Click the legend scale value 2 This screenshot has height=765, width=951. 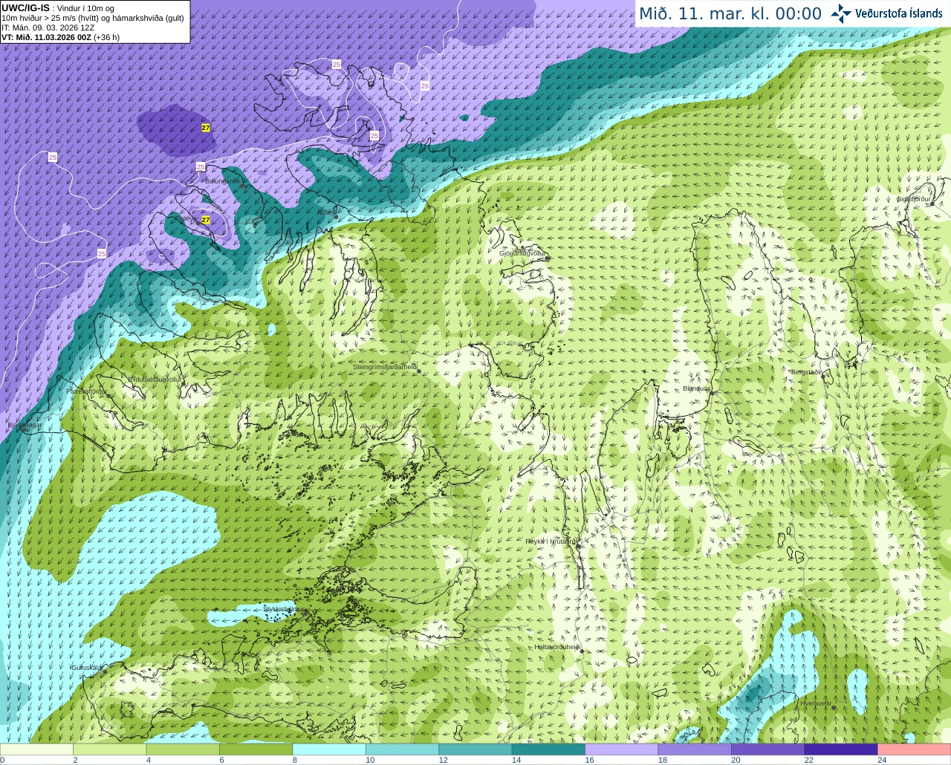click(76, 760)
